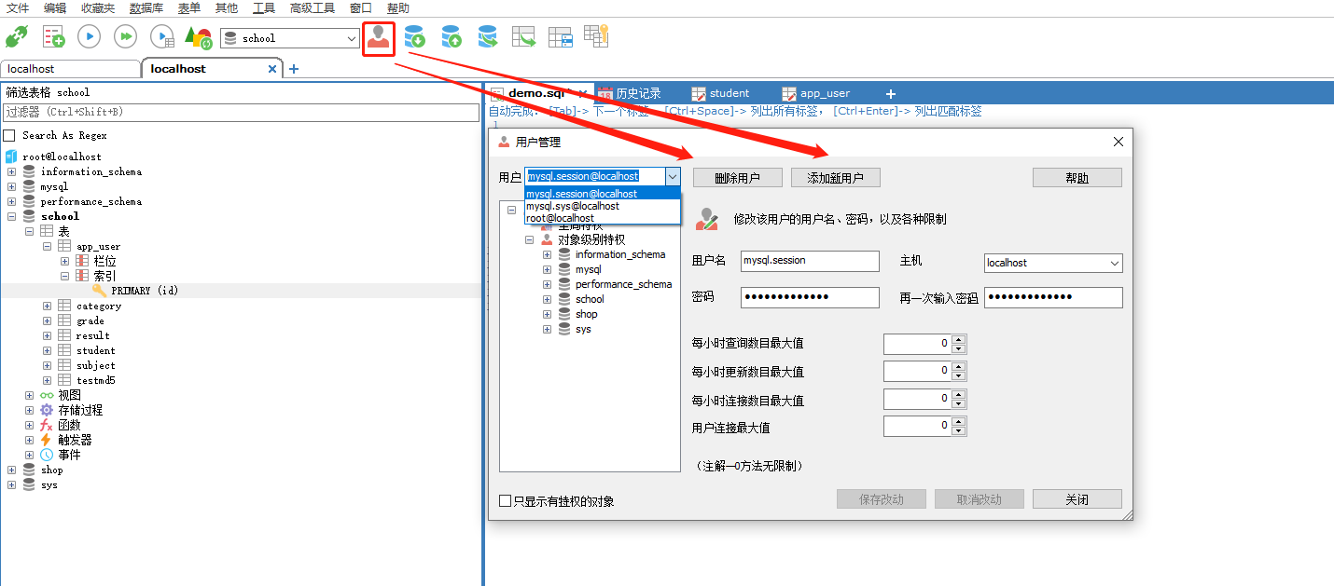
Task: Collapse the 索引 node under app_user
Action: [65, 276]
